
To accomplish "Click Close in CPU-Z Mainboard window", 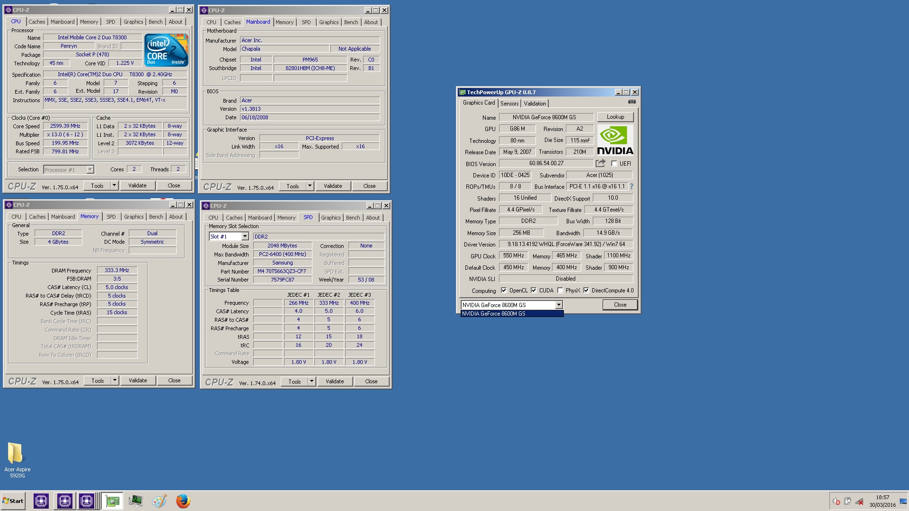I will [x=369, y=186].
